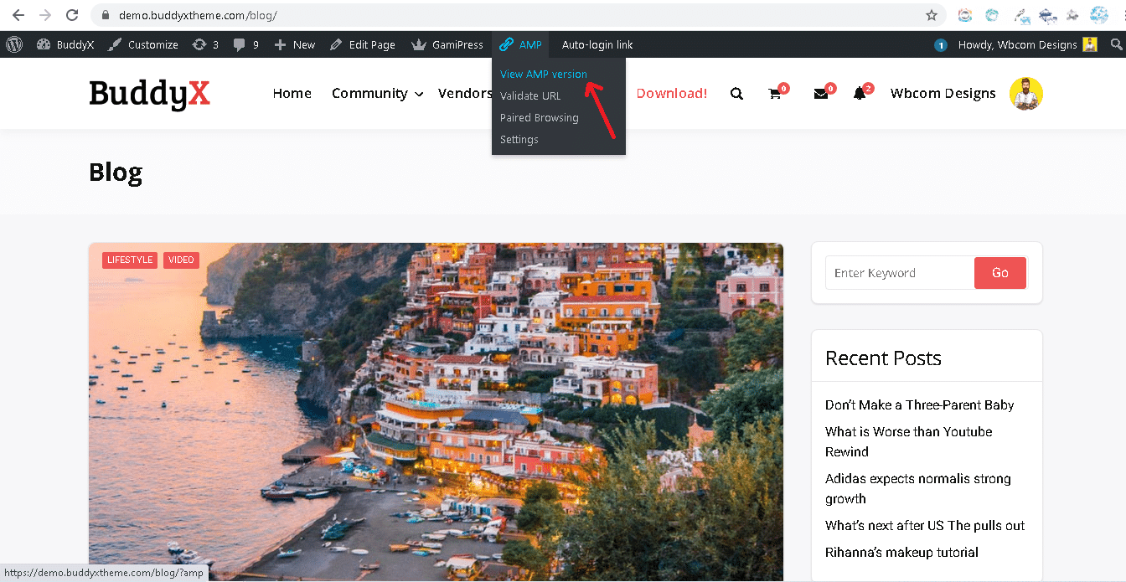
Task: Bookmark this page using the star icon
Action: tap(932, 15)
